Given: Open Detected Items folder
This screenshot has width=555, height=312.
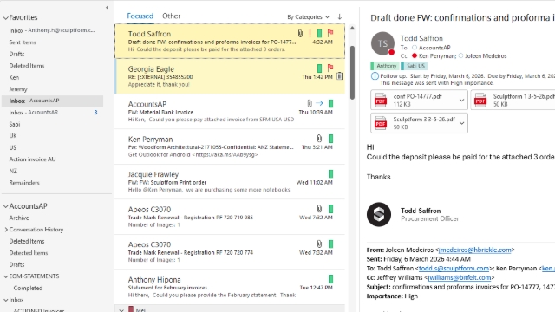Looking at the screenshot, I should pyautogui.click(x=29, y=252).
